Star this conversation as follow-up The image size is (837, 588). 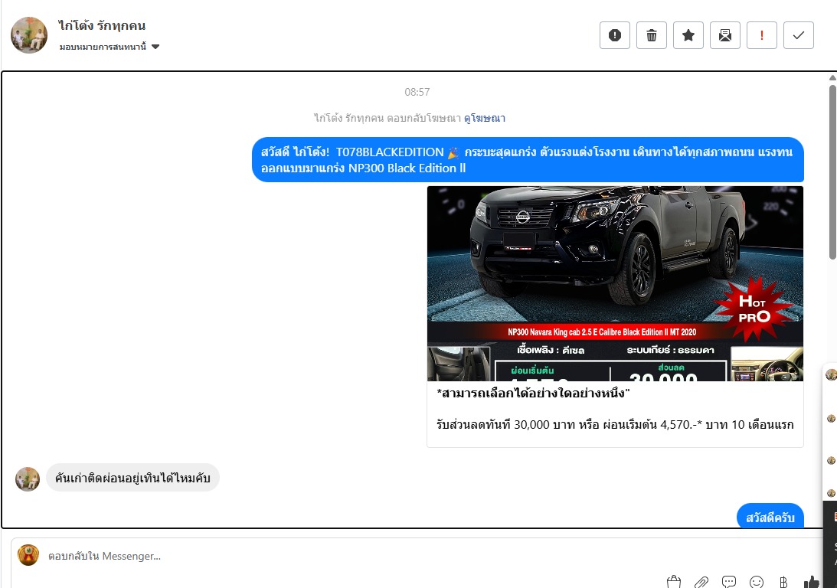pyautogui.click(x=688, y=35)
